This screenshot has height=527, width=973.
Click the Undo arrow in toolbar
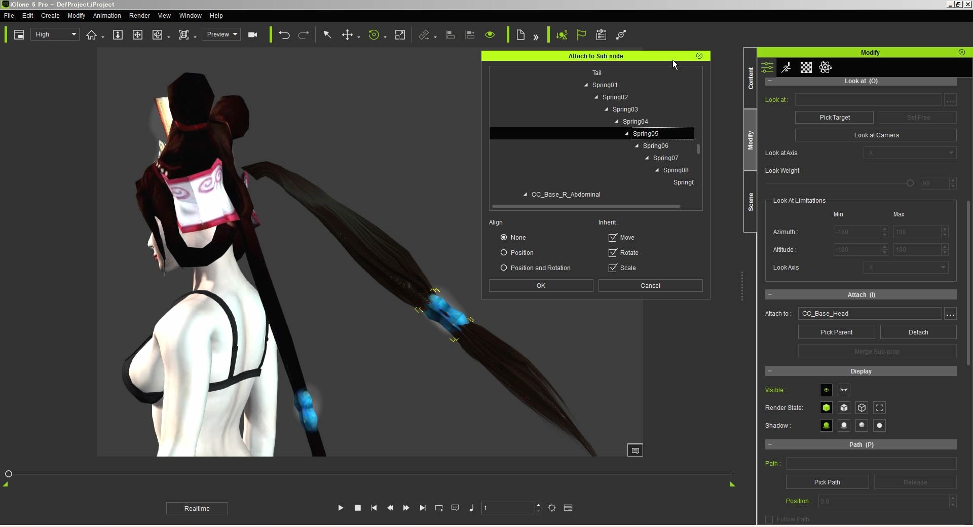[284, 35]
